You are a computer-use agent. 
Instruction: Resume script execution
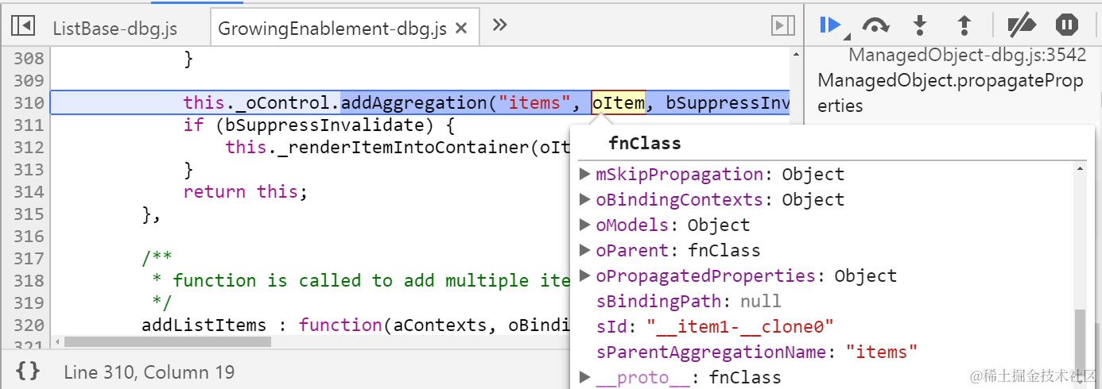832,25
